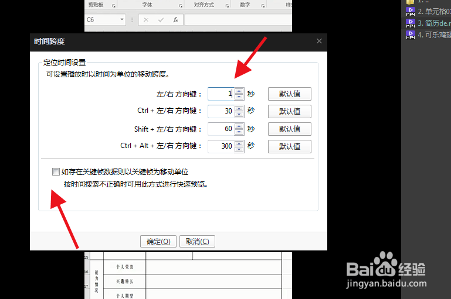The height and width of the screenshot is (299, 451).
Task: Confirm with the 确定(O) button
Action: coord(158,241)
